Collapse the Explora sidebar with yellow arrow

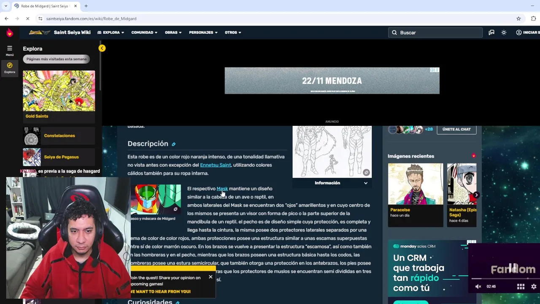click(102, 48)
